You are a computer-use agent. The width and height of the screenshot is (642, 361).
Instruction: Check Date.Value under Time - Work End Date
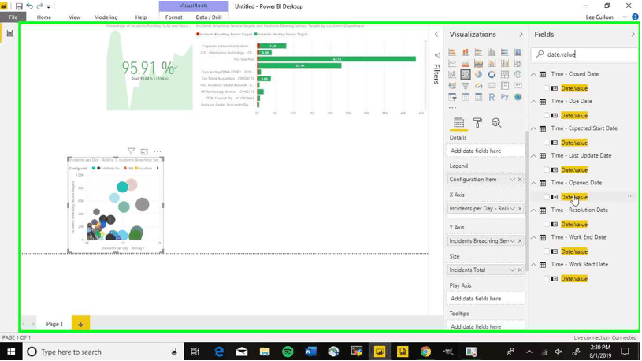coord(547,251)
